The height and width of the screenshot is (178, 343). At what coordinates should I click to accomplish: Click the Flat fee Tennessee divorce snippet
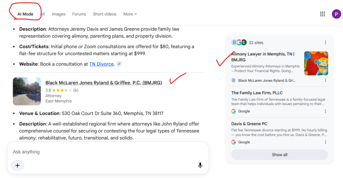pos(279,132)
